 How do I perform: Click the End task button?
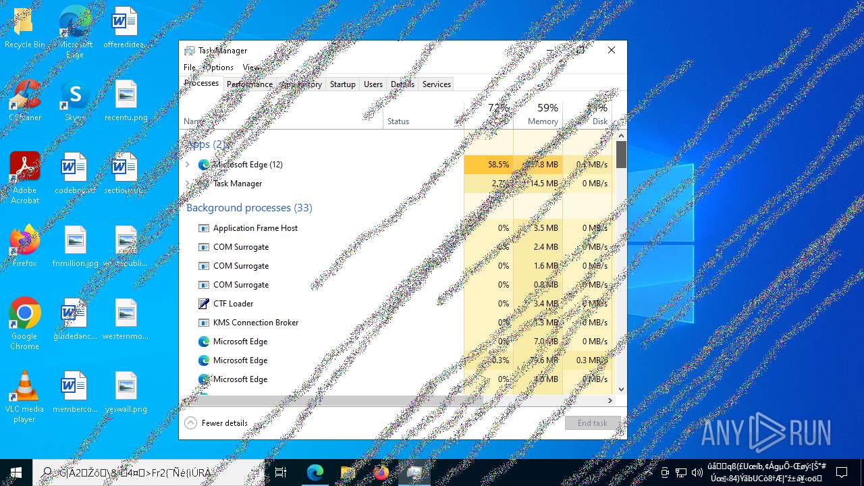pos(593,423)
